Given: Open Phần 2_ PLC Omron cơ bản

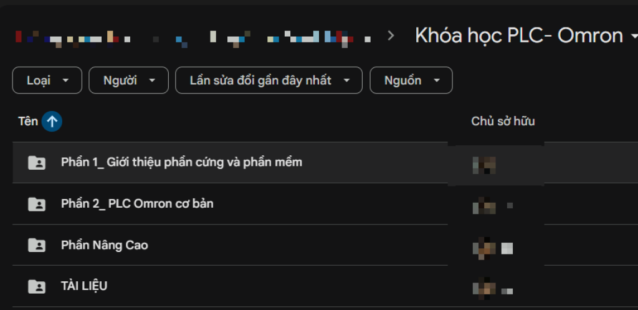Looking at the screenshot, I should pos(137,204).
